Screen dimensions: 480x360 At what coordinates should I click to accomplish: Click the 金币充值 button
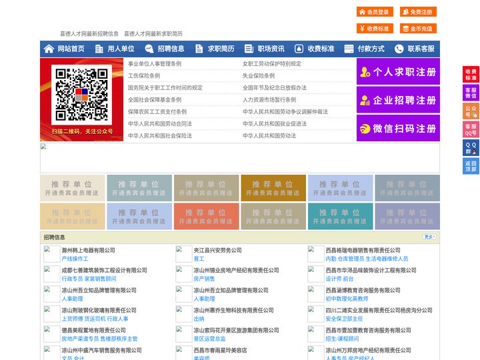tap(418, 29)
